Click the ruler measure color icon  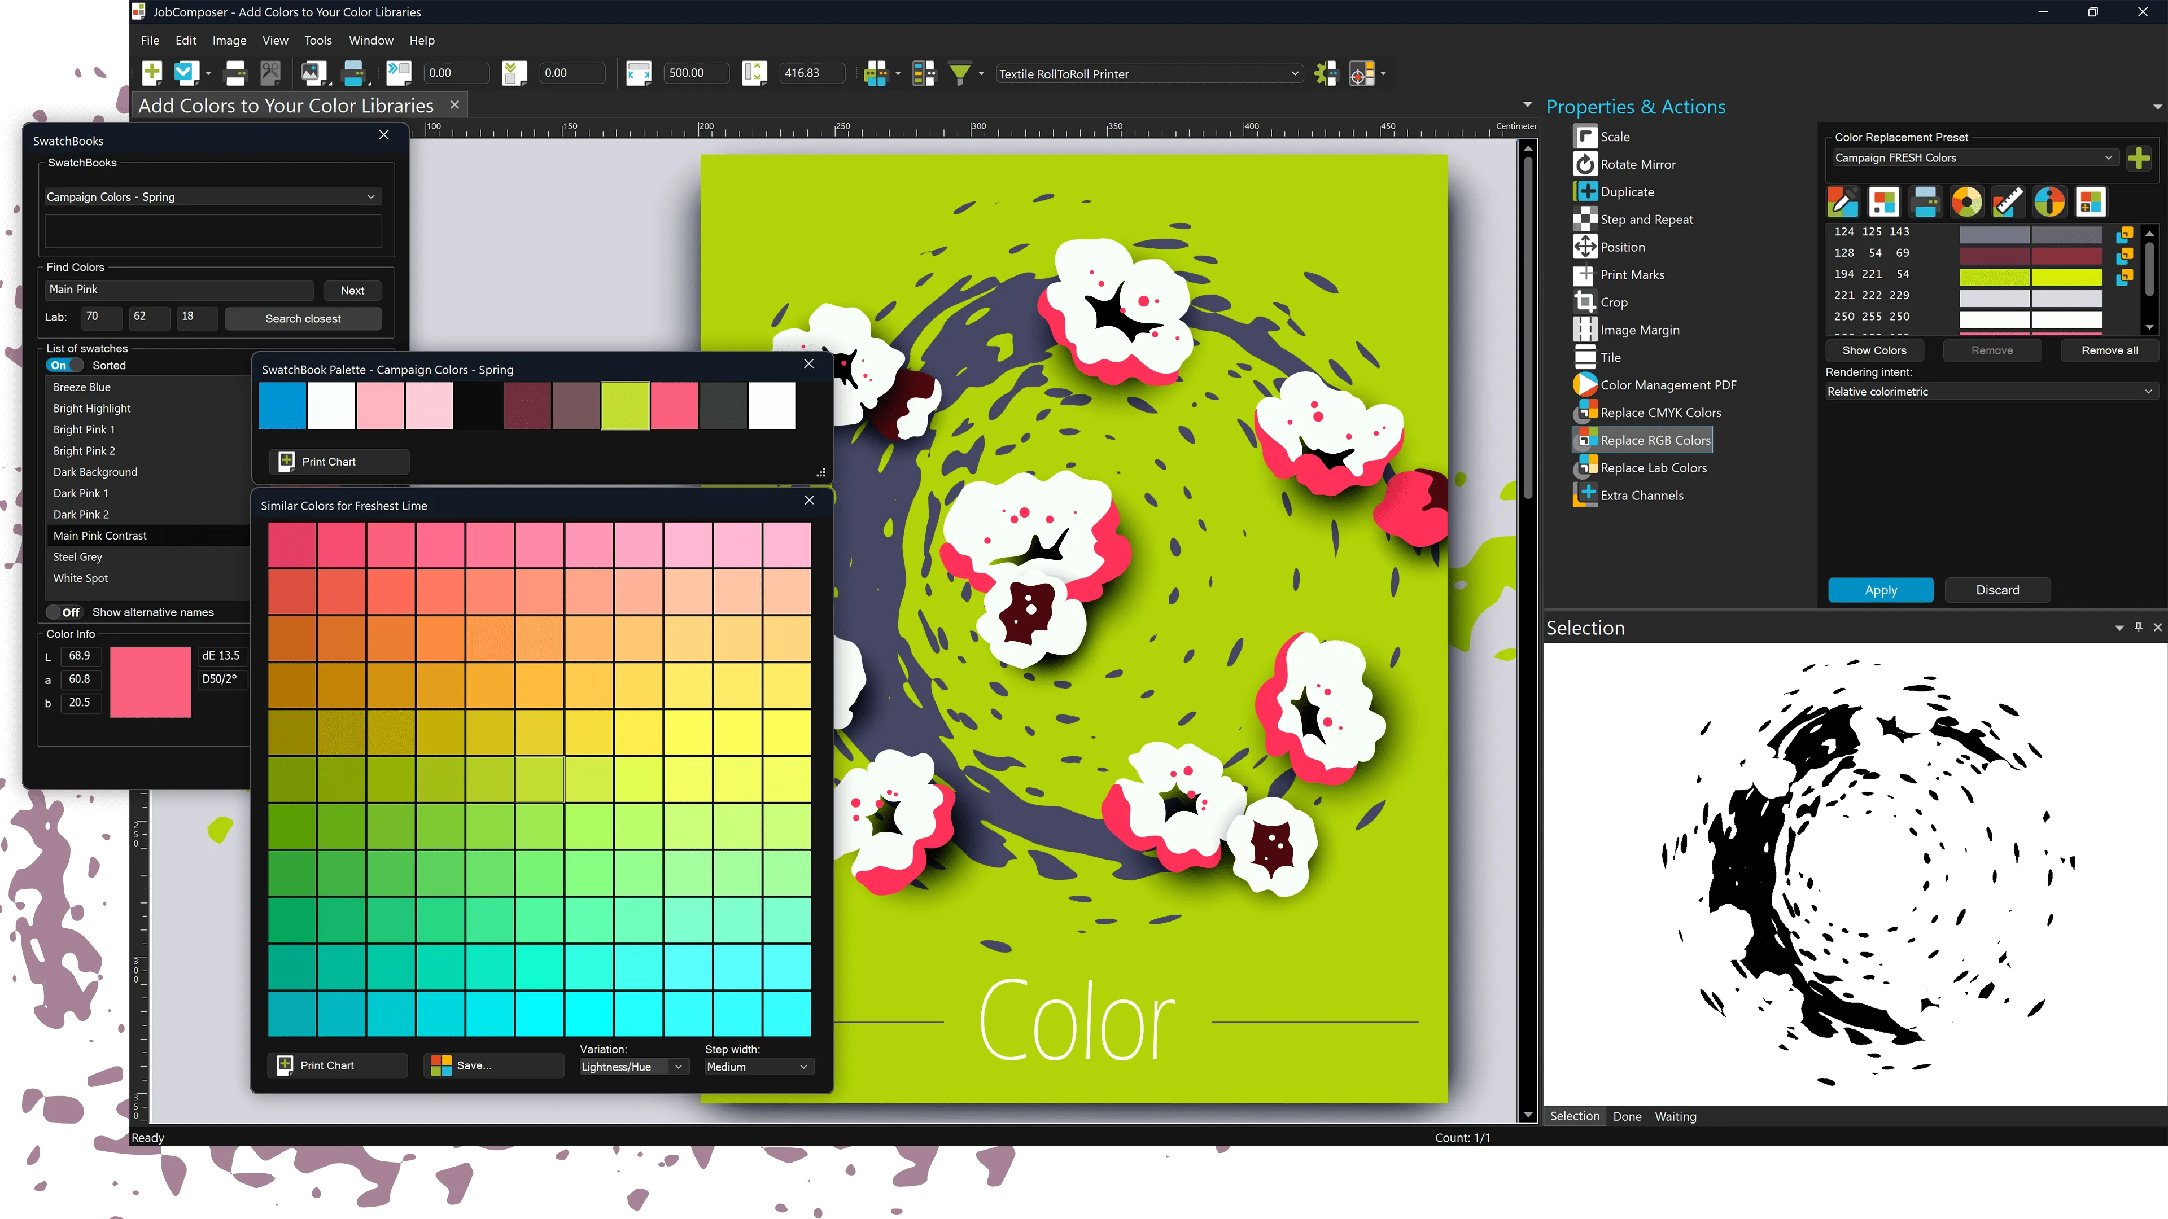point(2008,202)
